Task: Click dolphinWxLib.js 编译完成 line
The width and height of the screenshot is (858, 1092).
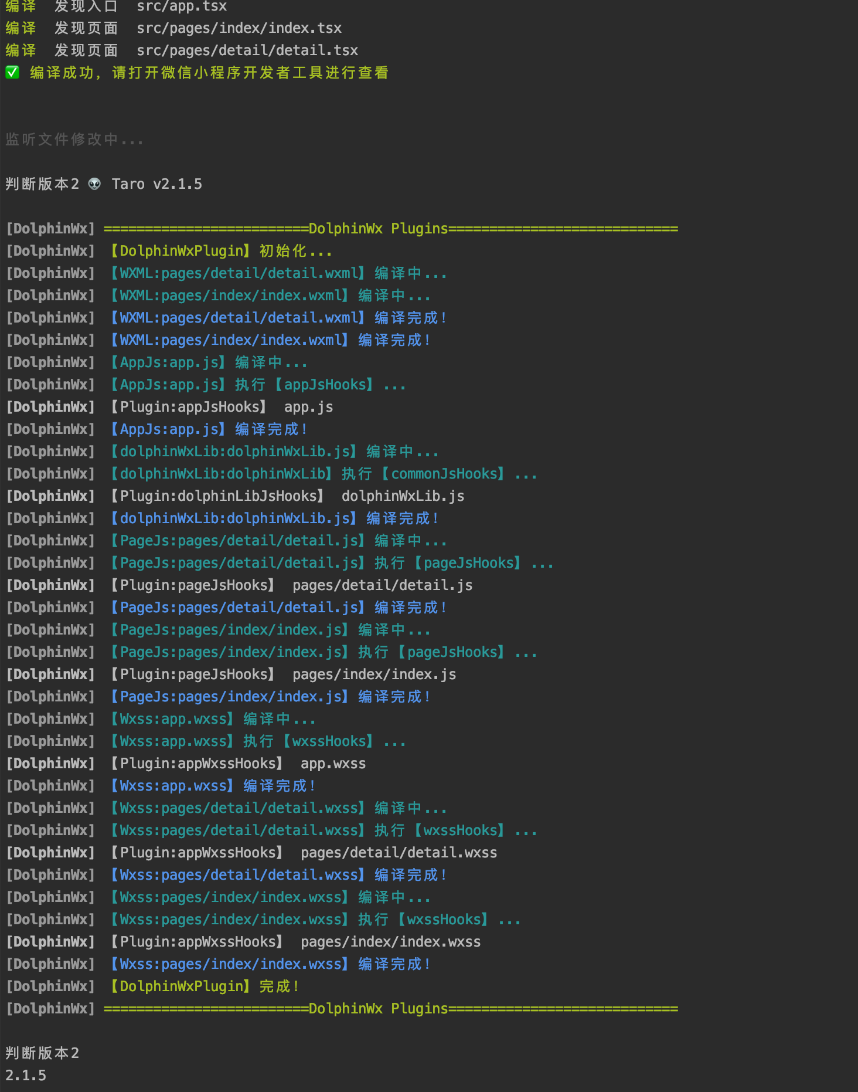Action: (223, 518)
